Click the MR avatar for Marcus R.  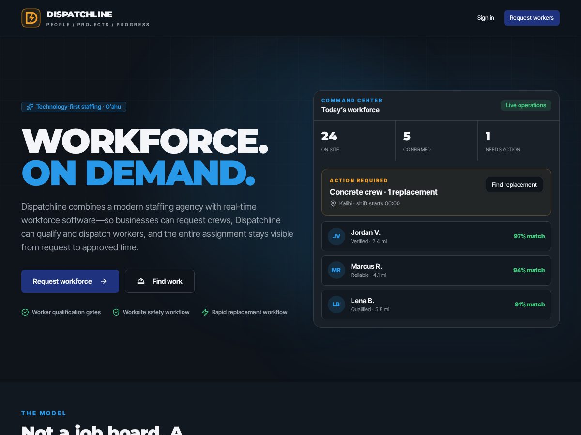click(336, 270)
